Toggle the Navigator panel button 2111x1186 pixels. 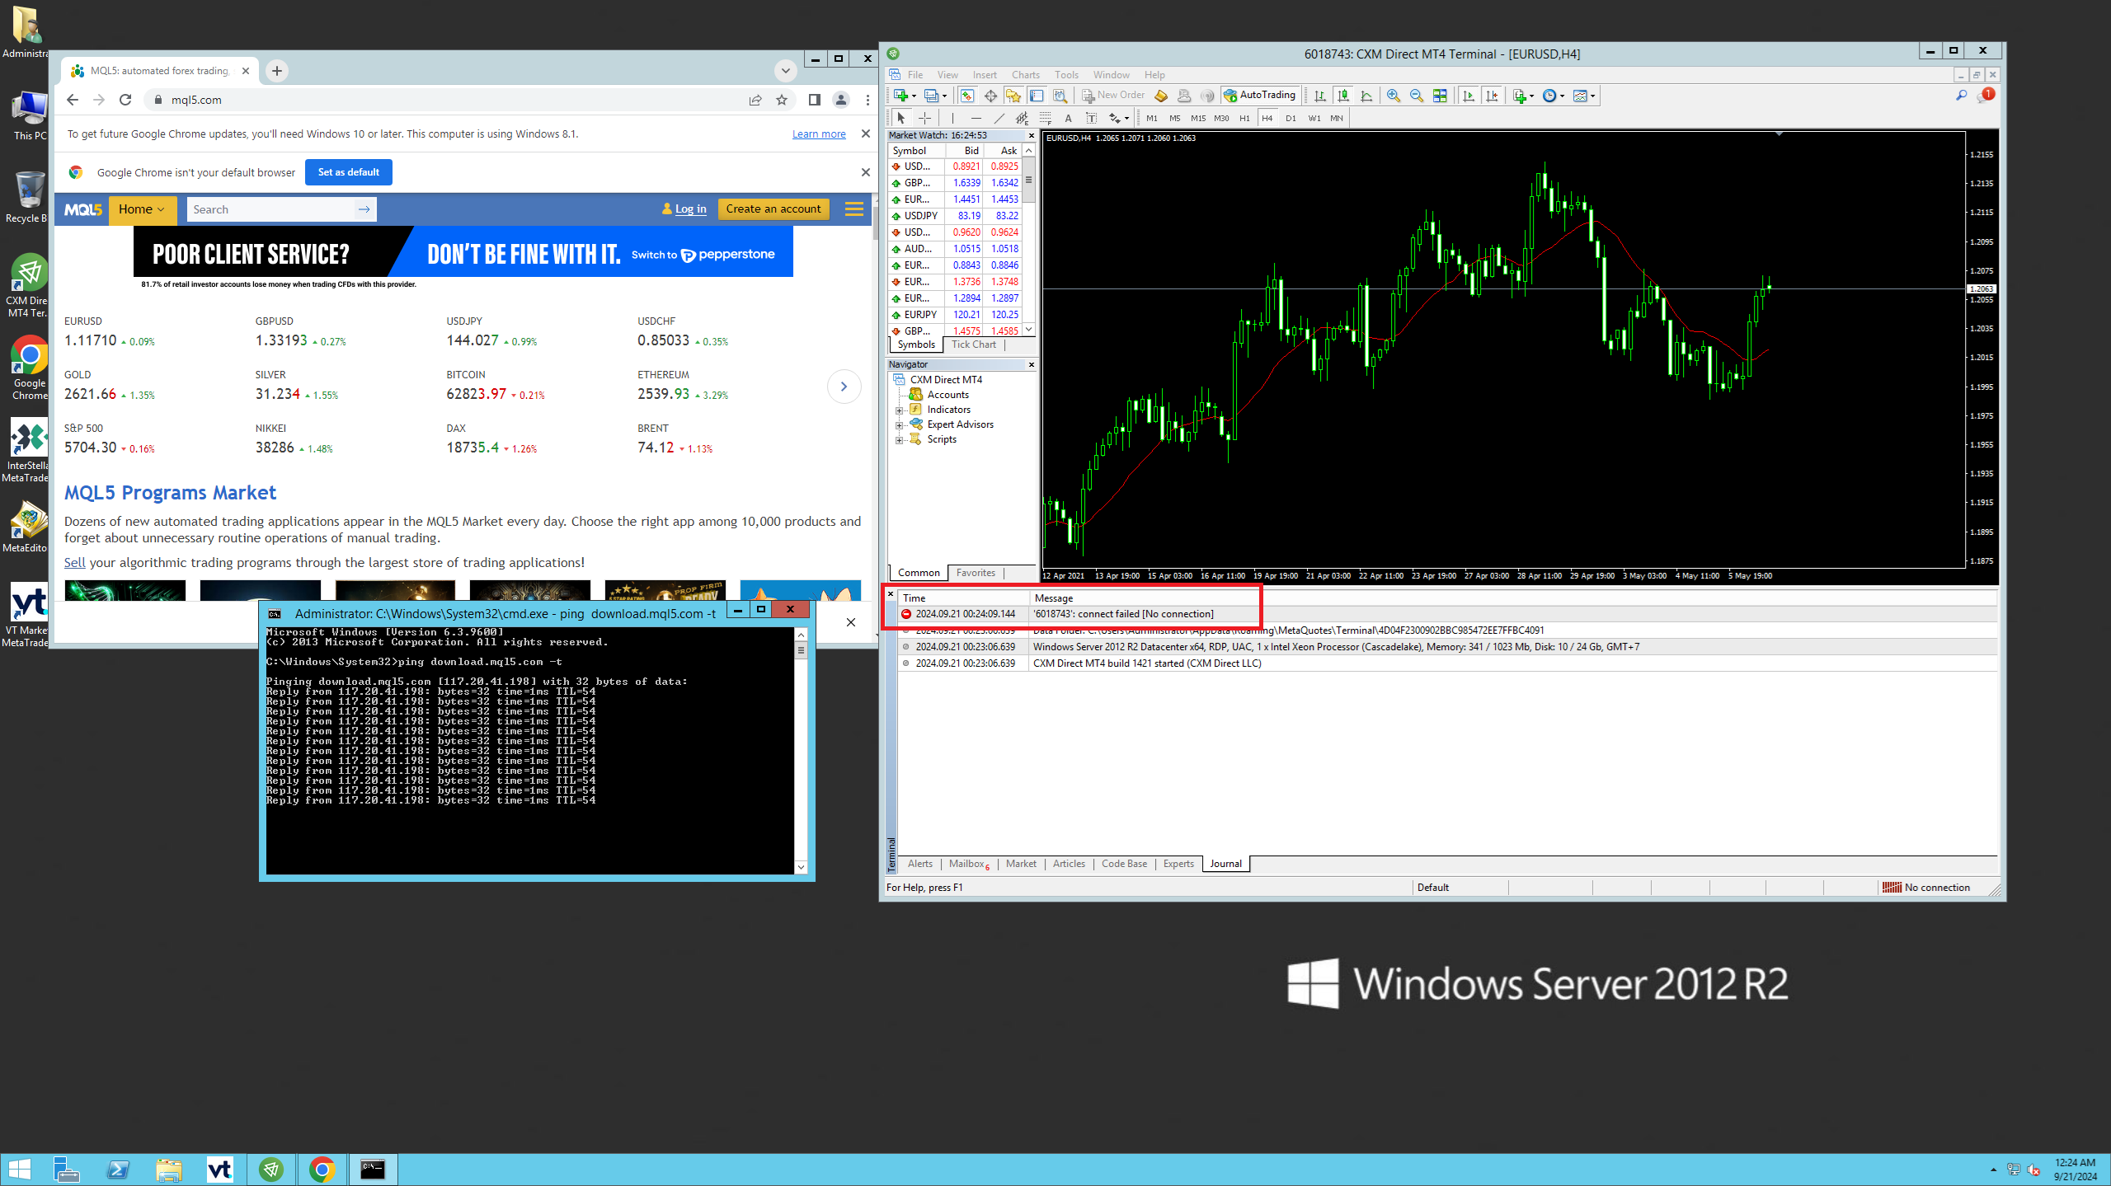pos(1013,96)
